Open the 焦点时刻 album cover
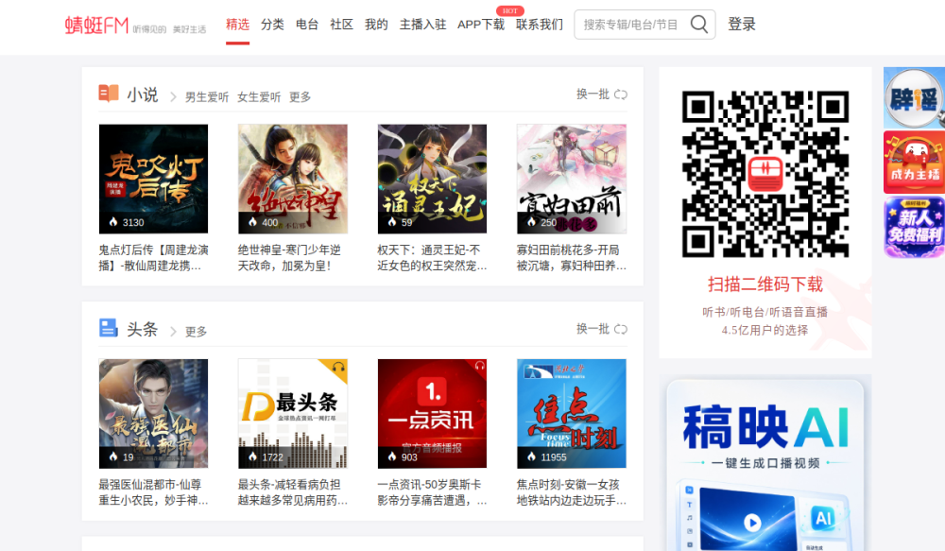This screenshot has height=551, width=945. (x=572, y=414)
